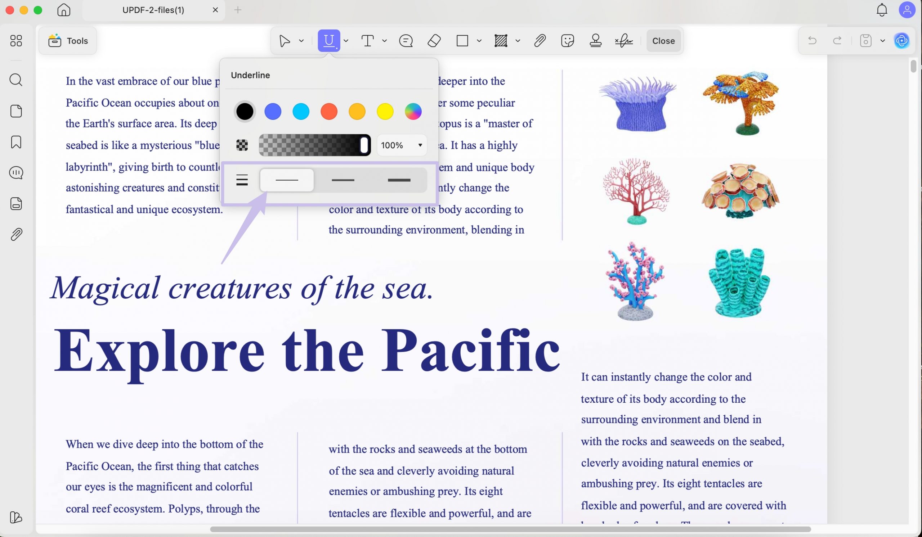Pick the red underline color
The image size is (922, 537).
pos(328,112)
